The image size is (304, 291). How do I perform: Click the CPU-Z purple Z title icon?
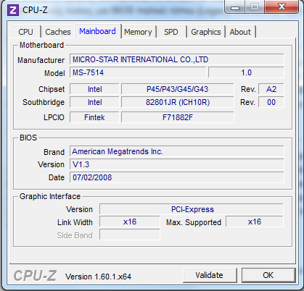coord(13,10)
